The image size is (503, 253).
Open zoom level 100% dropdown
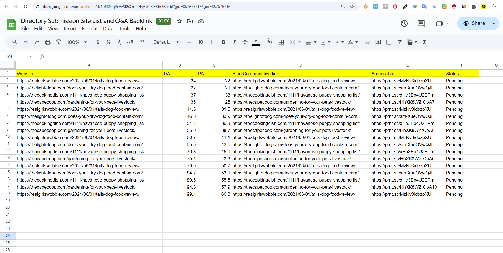click(77, 42)
